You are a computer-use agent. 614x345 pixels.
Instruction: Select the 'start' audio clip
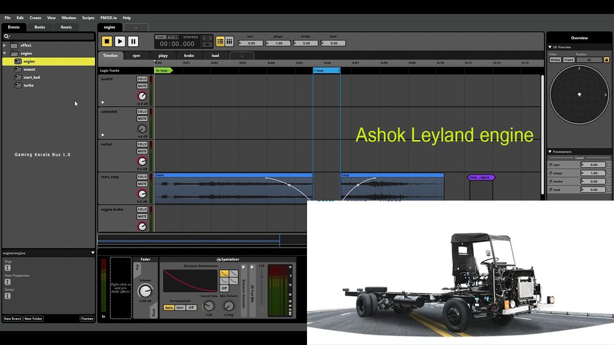pyautogui.click(x=234, y=187)
